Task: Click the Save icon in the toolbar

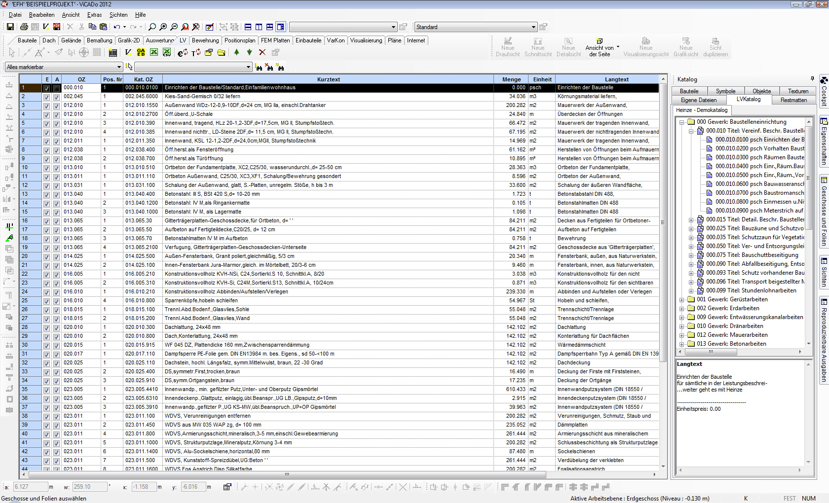Action: tap(10, 27)
